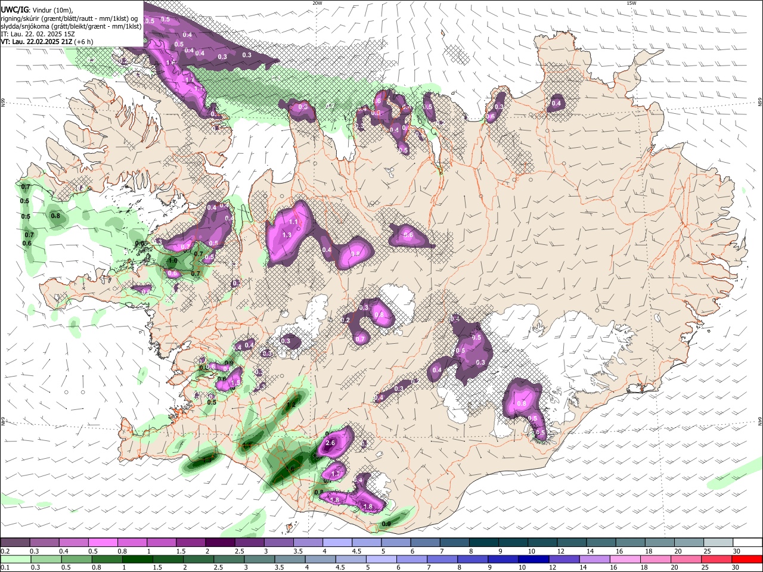
Task: Select the bright pink upper swatch between 0.5 and 0.8
Action: (x=103, y=543)
